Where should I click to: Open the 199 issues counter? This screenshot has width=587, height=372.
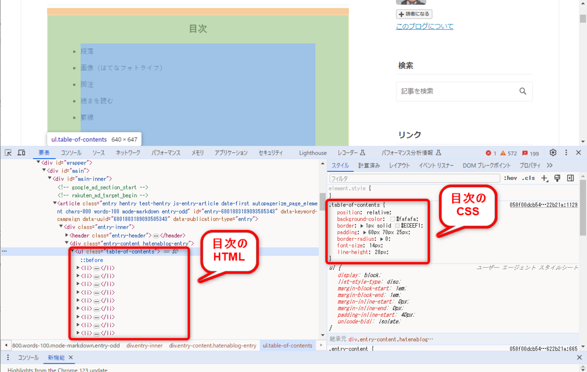point(530,153)
